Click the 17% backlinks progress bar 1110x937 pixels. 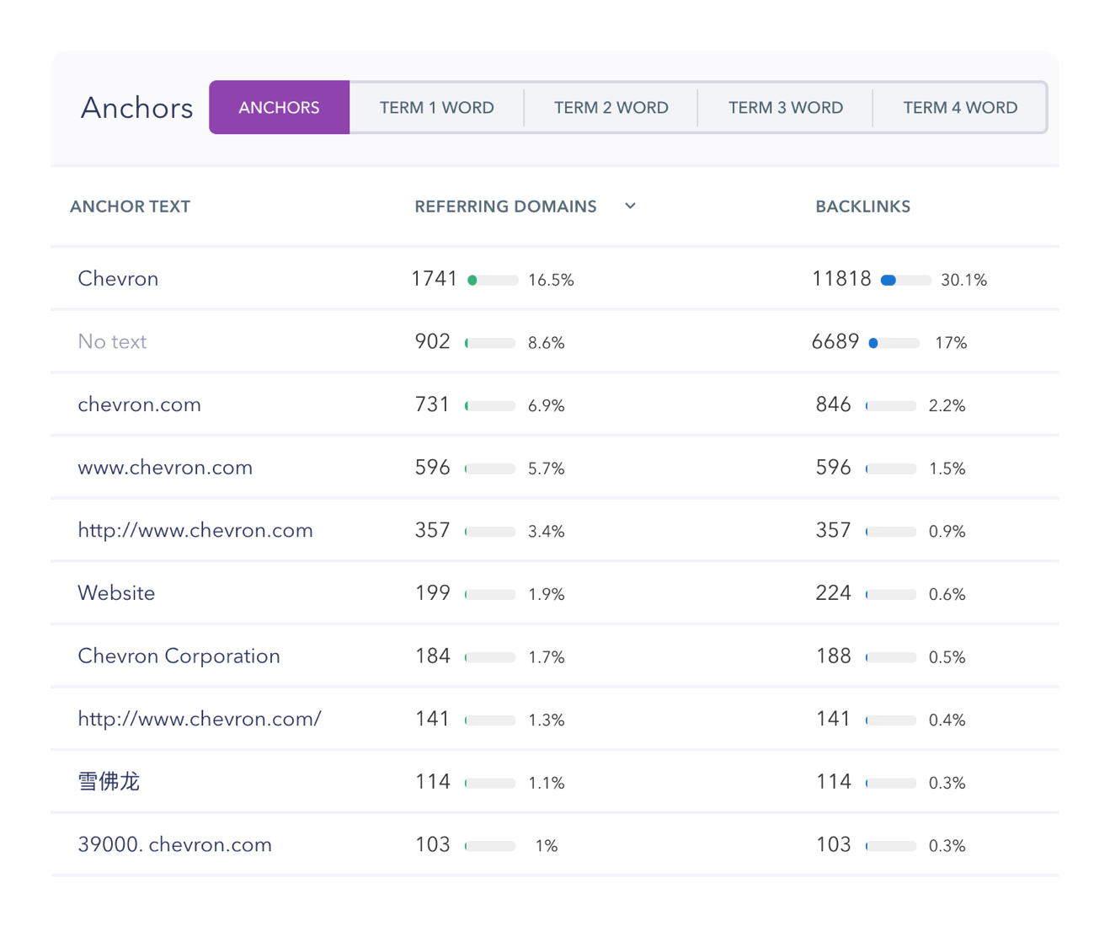894,343
